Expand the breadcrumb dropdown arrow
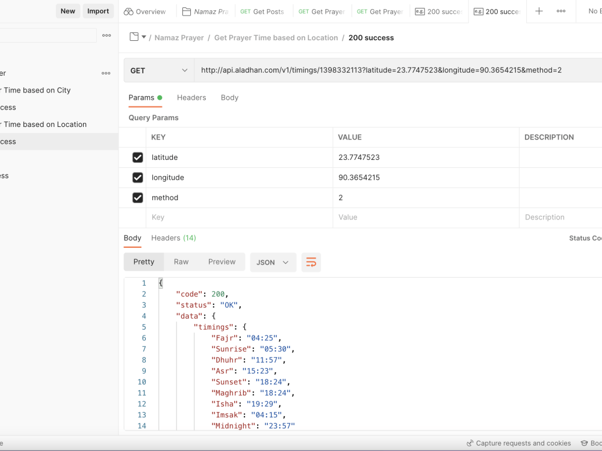Image resolution: width=602 pixels, height=451 pixels. coord(144,37)
